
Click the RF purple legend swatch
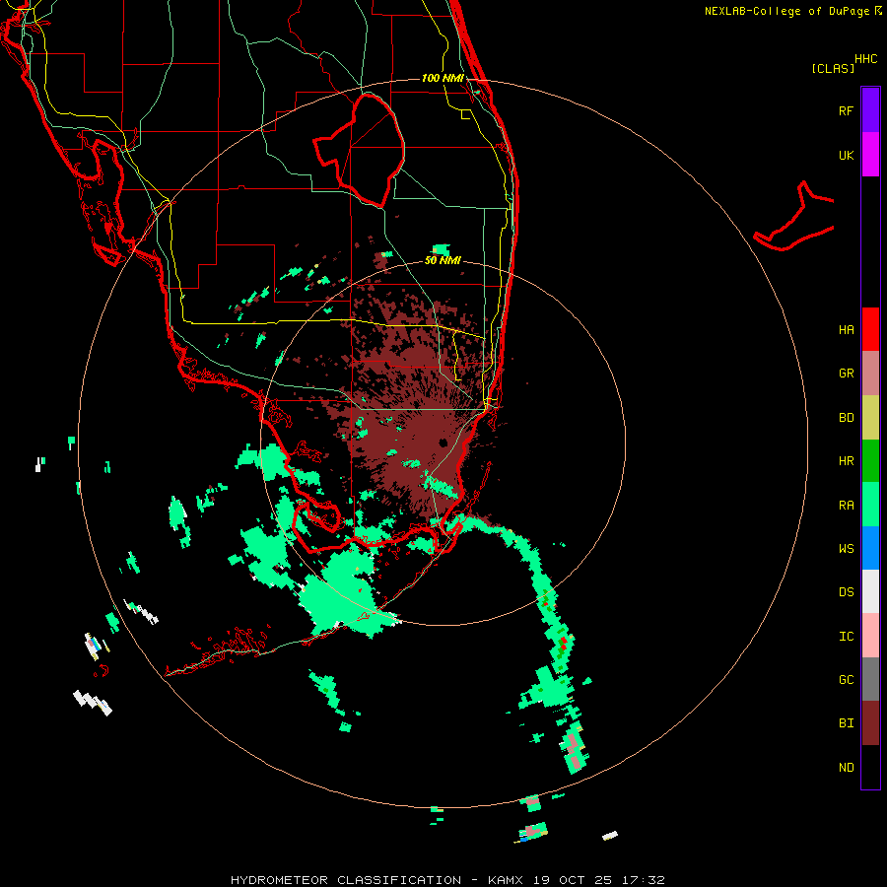[870, 109]
